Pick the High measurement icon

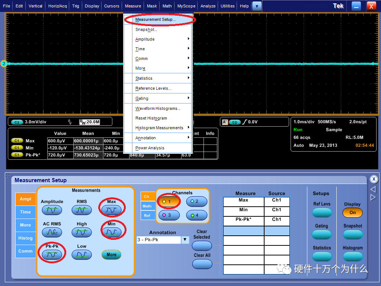(x=81, y=233)
